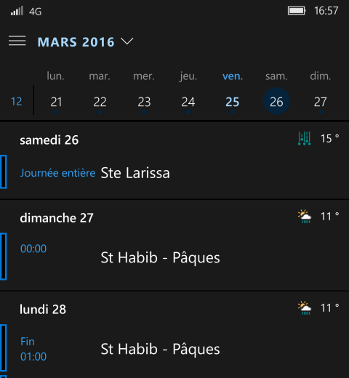This screenshot has width=349, height=378.
Task: Tap the 15° temperature for samedi 26
Action: (329, 139)
